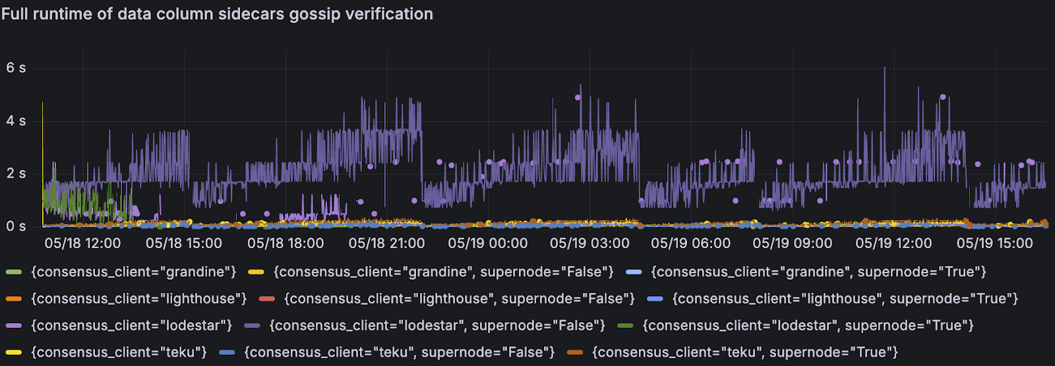1055x366 pixels.
Task: Select the consensus_client="lighthouse" legend text
Action: tap(138, 299)
